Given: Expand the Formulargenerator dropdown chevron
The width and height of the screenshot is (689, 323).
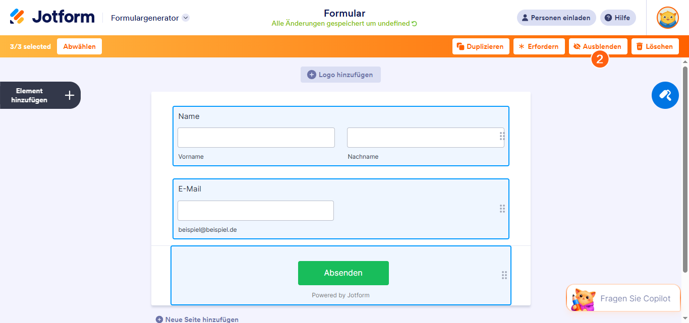Looking at the screenshot, I should point(186,18).
